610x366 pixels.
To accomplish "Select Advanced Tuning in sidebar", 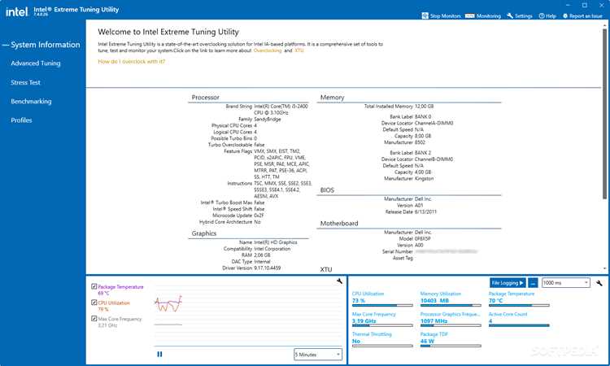I will (36, 63).
